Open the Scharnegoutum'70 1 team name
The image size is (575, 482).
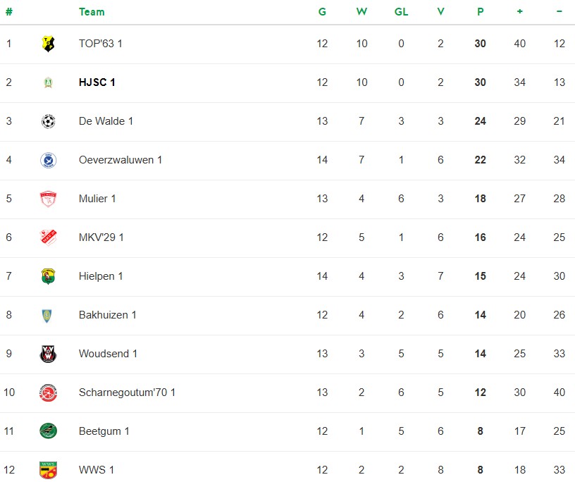click(127, 393)
